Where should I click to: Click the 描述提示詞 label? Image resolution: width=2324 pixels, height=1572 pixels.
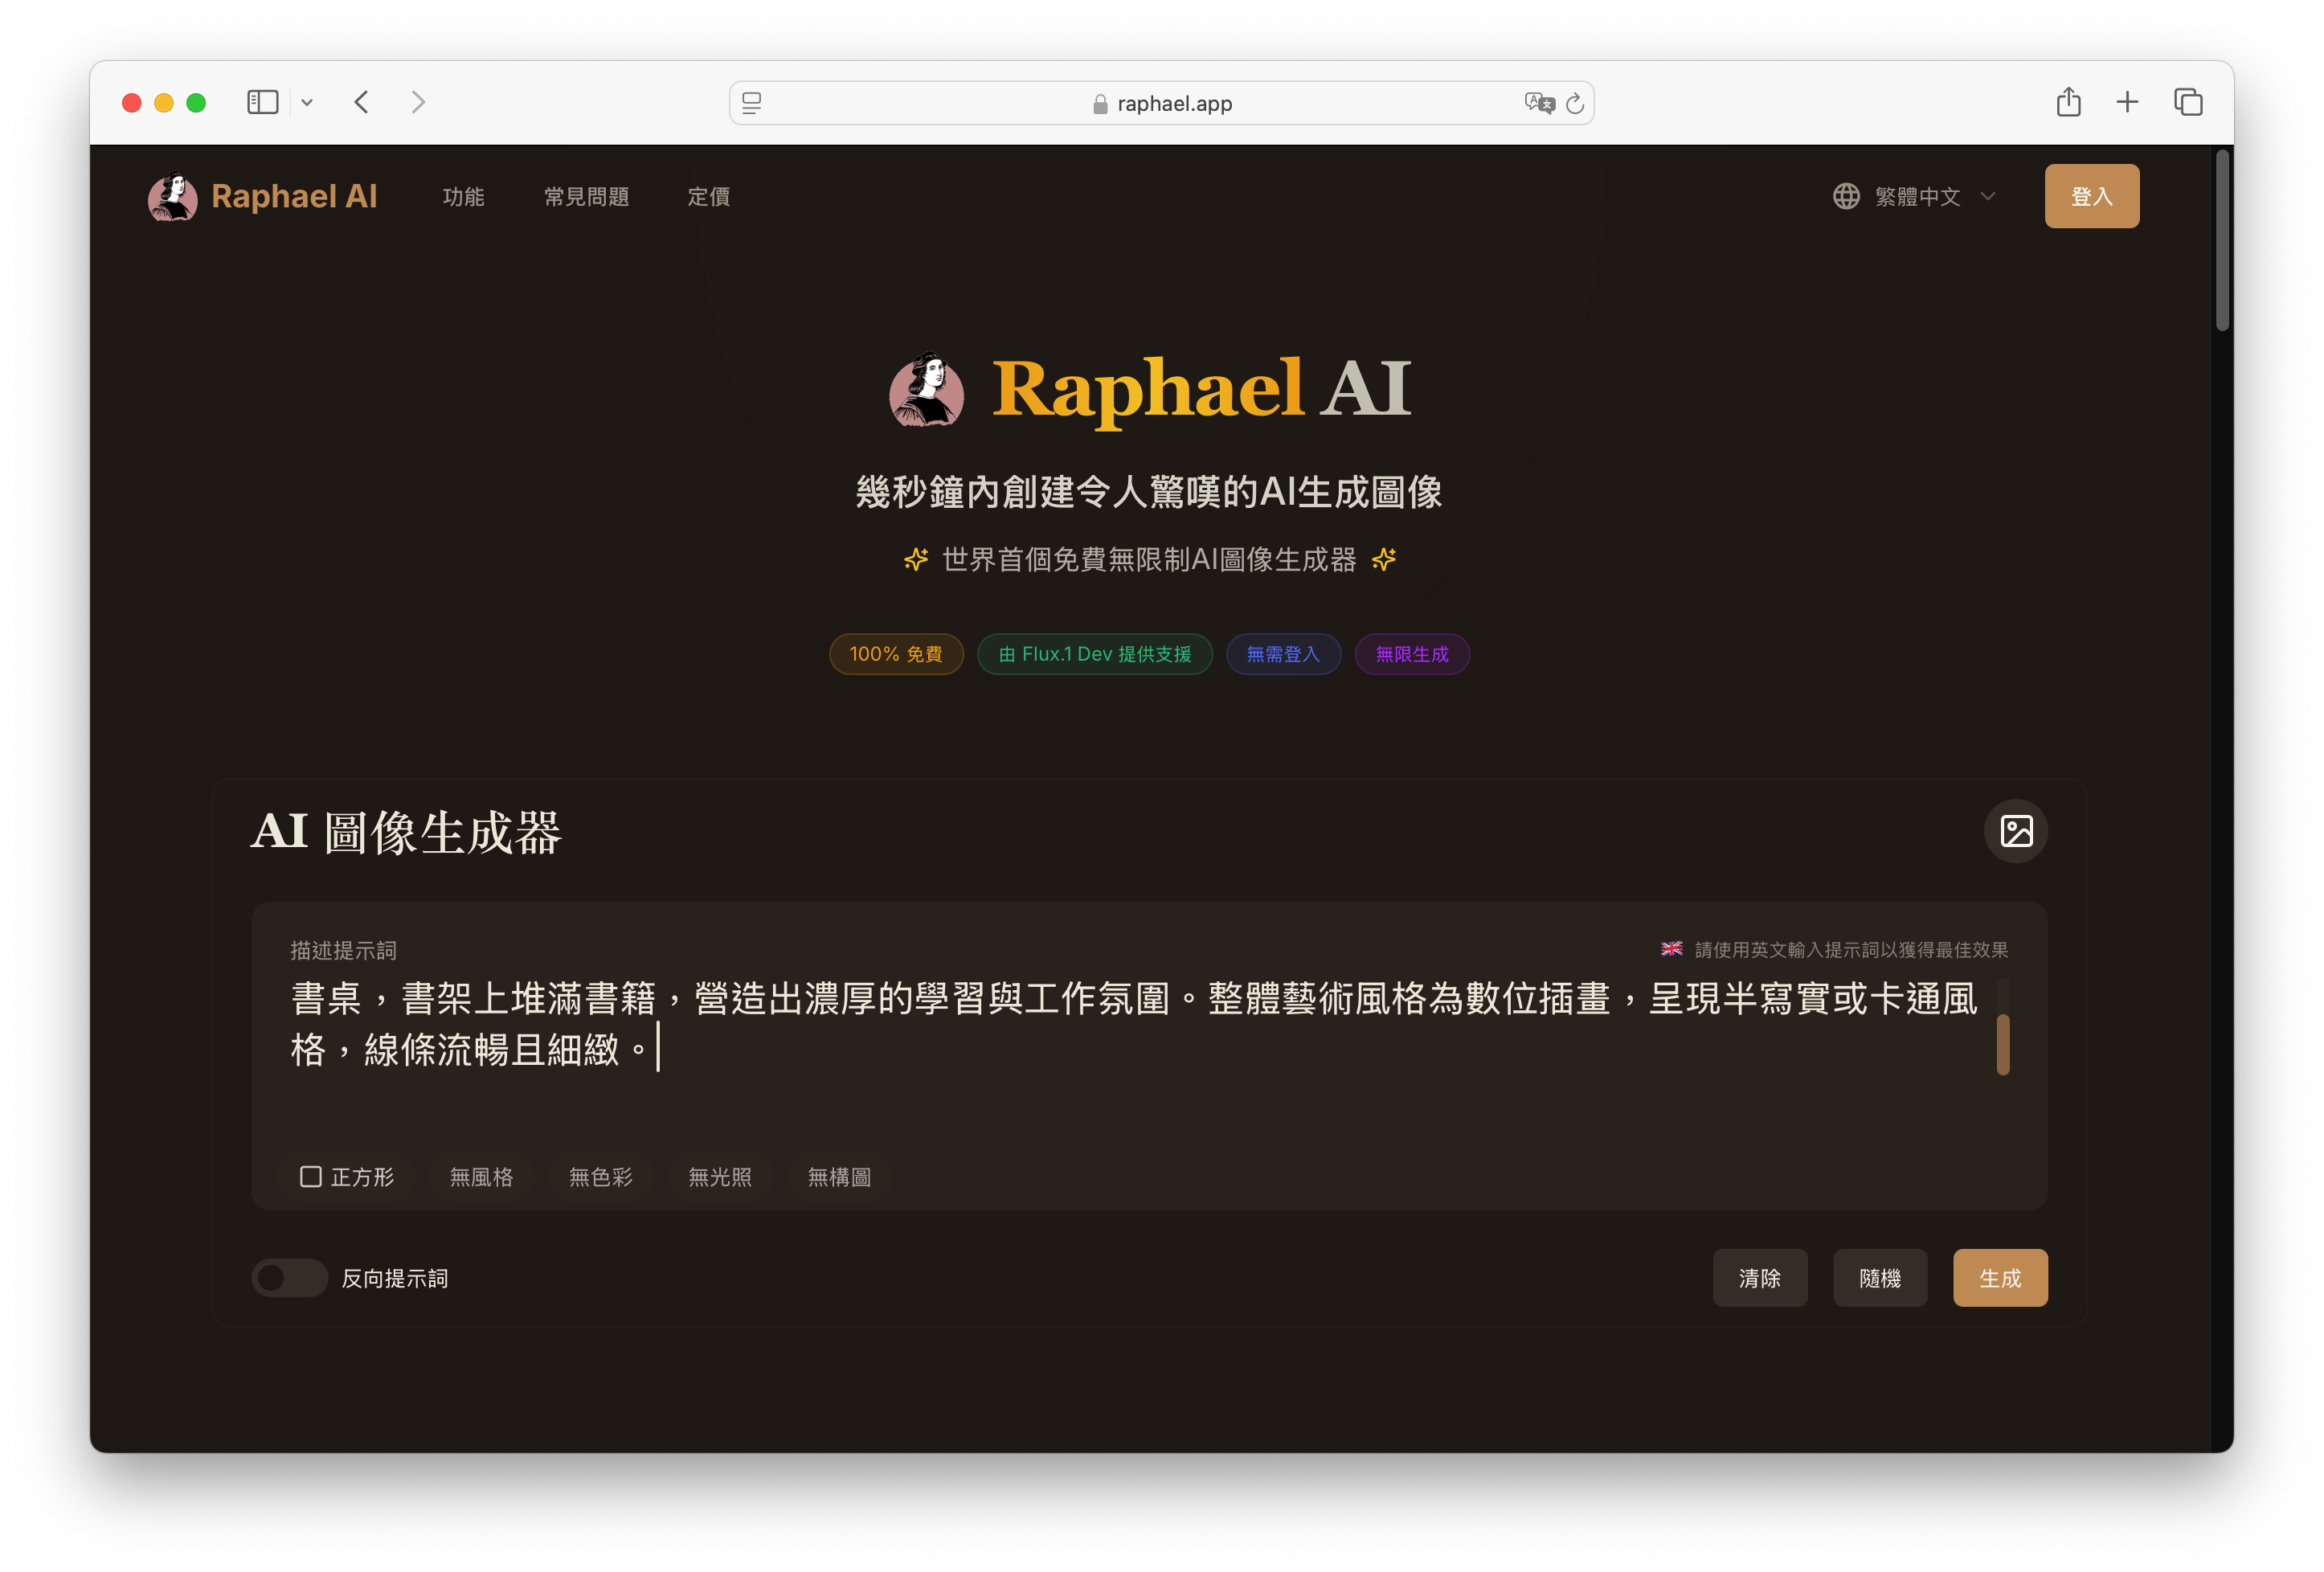tap(343, 950)
